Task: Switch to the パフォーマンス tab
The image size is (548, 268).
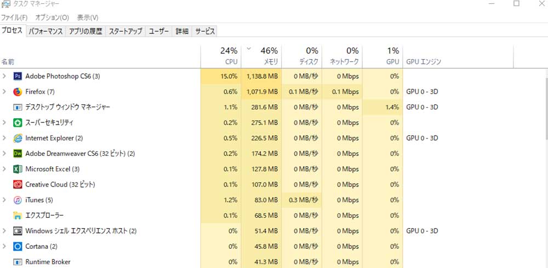Action: pos(45,31)
